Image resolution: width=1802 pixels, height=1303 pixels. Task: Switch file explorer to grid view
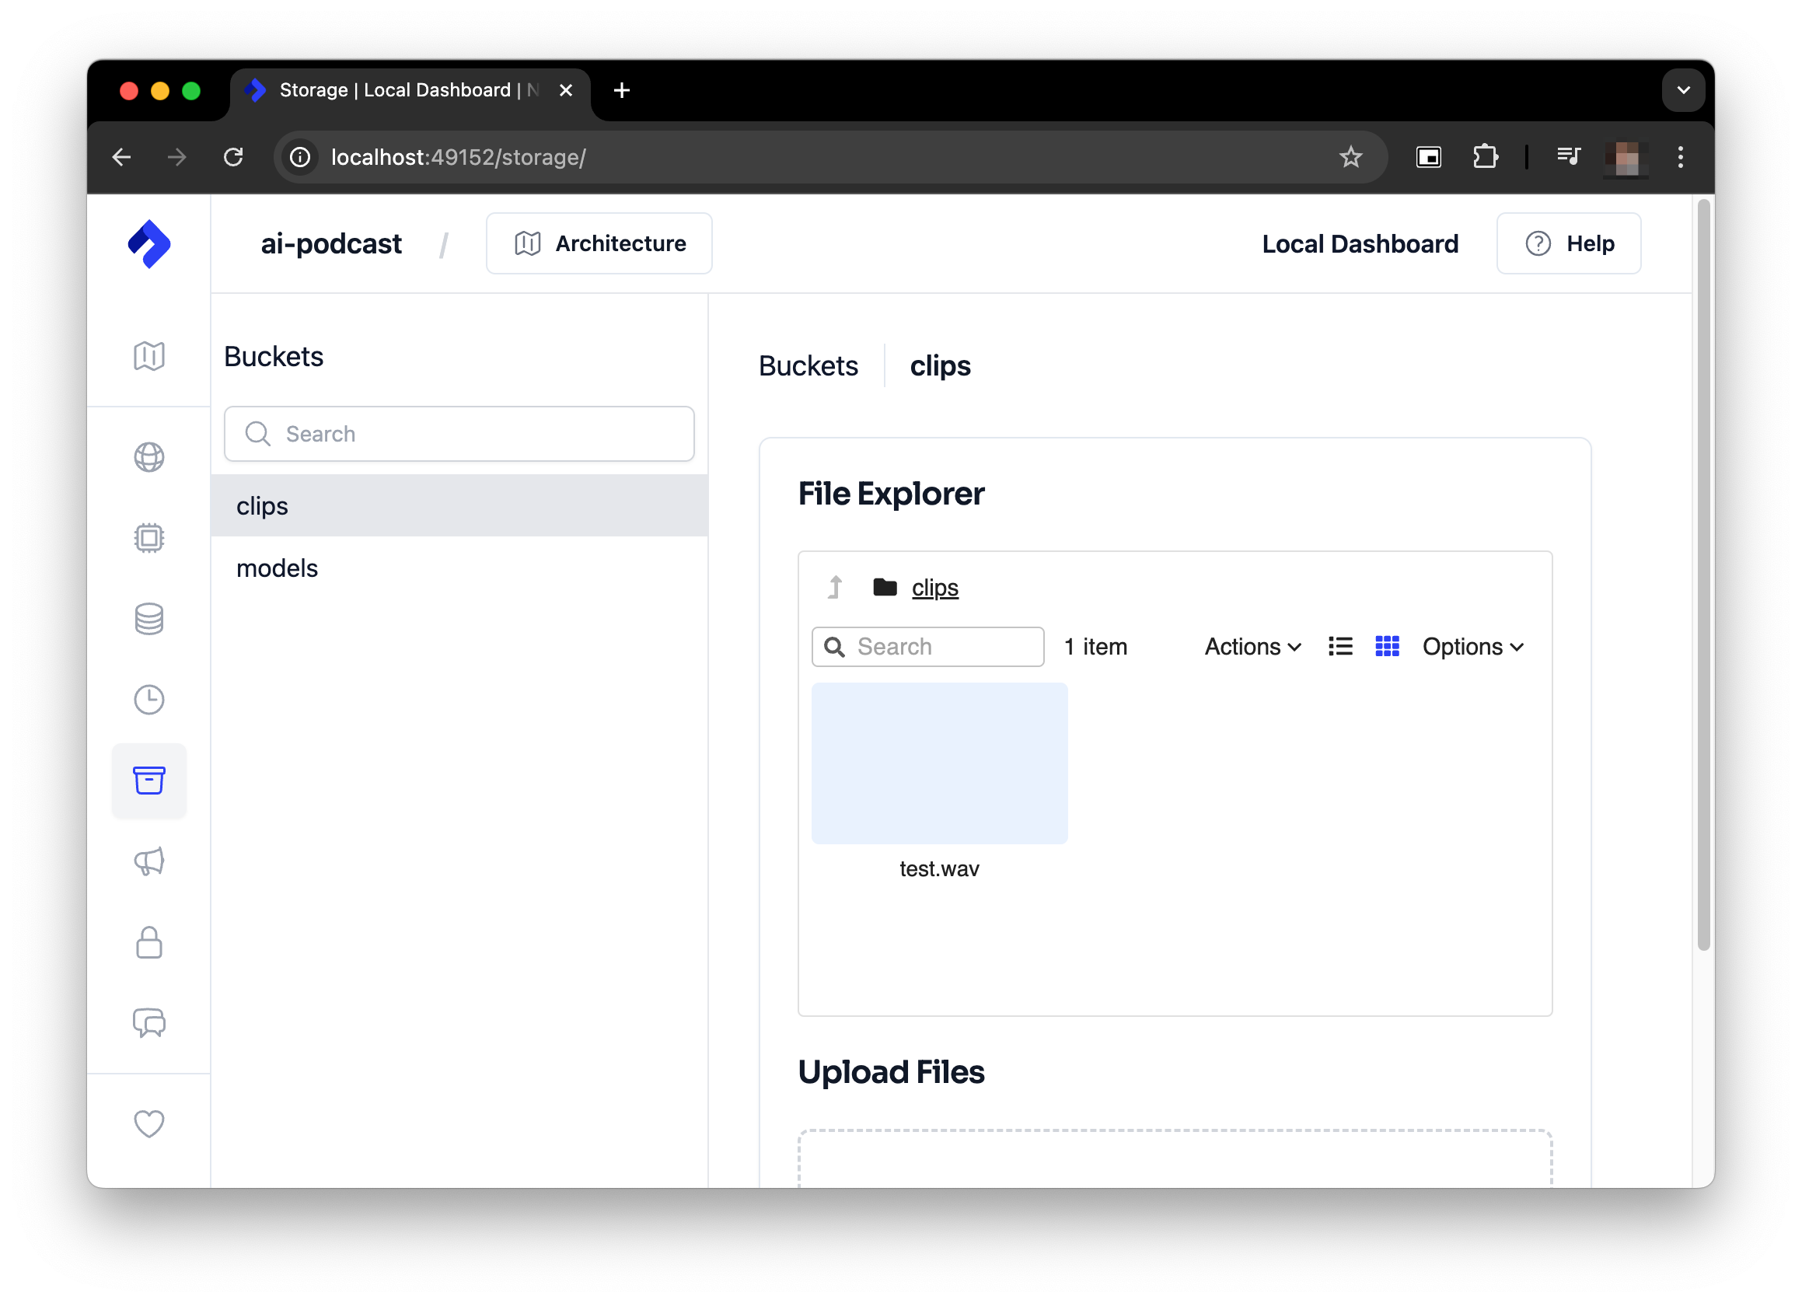(x=1387, y=646)
